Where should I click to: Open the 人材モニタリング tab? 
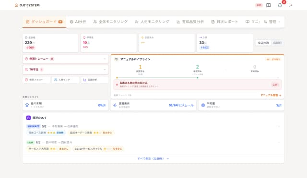152,22
